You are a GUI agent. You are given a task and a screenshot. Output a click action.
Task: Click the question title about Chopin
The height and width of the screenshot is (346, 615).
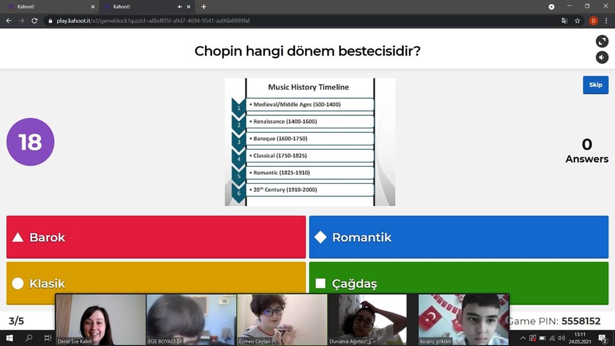(307, 51)
